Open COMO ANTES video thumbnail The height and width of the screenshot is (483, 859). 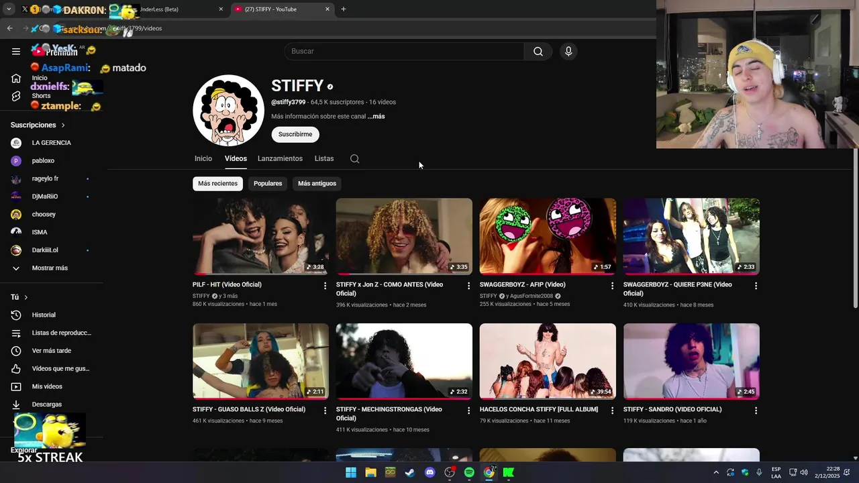pos(404,236)
